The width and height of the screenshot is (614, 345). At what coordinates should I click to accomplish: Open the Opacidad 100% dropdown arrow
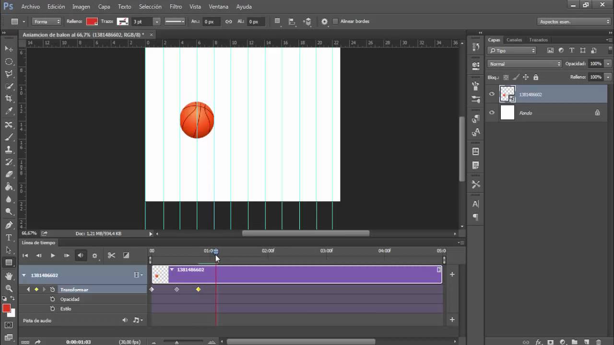tap(608, 64)
